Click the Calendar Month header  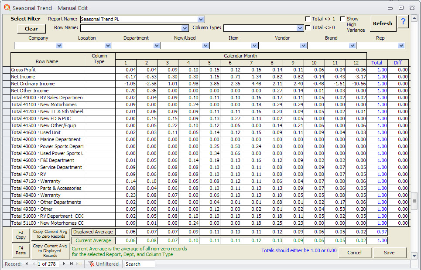click(240, 56)
